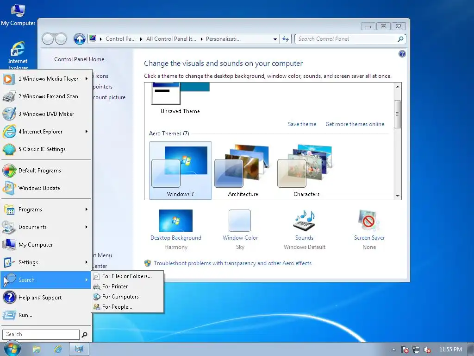Open Windows Explorer from the taskbar
Viewport: 474px width, 356px height.
[37, 350]
